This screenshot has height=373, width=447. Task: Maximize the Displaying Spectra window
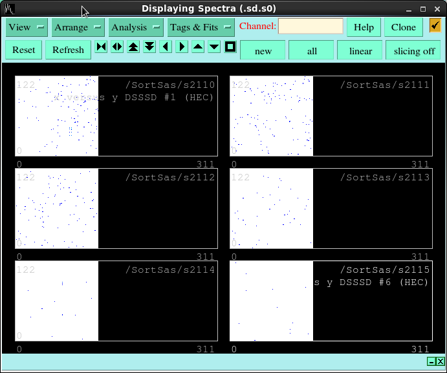pos(423,9)
